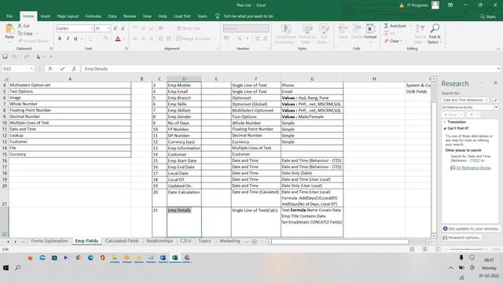Open the font size dropdown showing 11

click(108, 28)
